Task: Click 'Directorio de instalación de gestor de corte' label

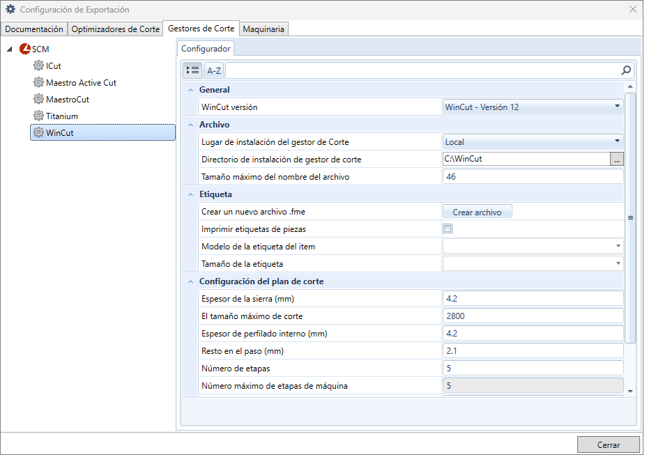Action: tap(282, 160)
